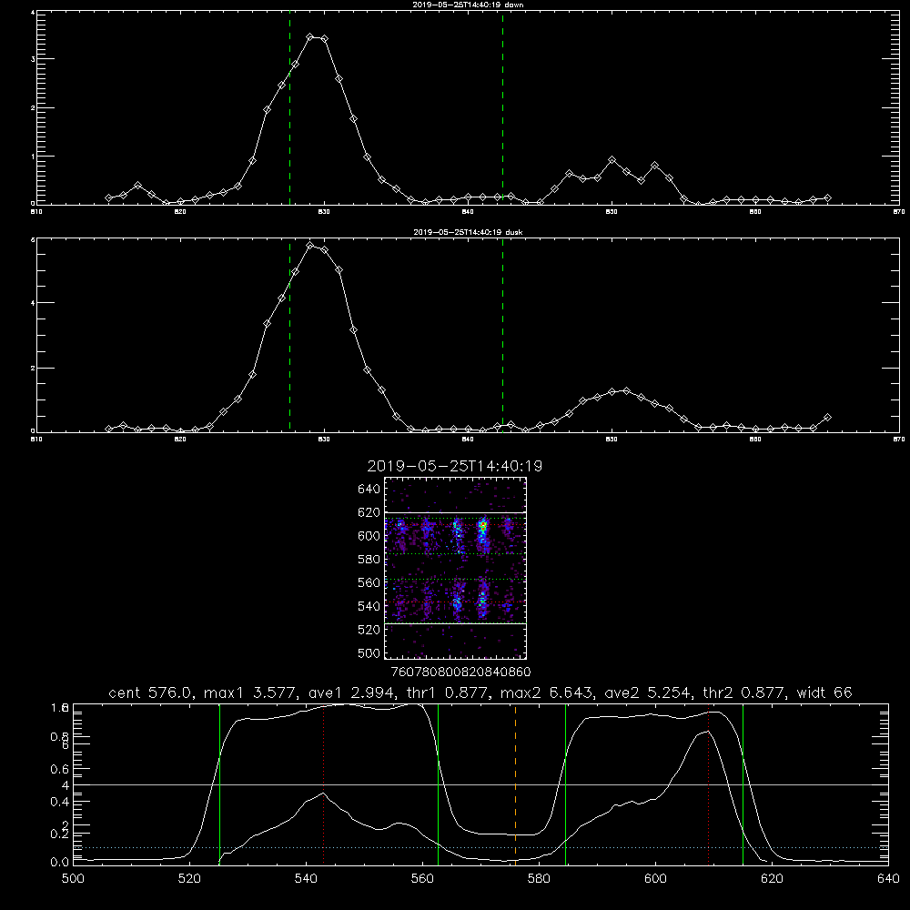This screenshot has width=910, height=910.
Task: Click the spectral image y-axis label '560'
Action: tap(369, 582)
